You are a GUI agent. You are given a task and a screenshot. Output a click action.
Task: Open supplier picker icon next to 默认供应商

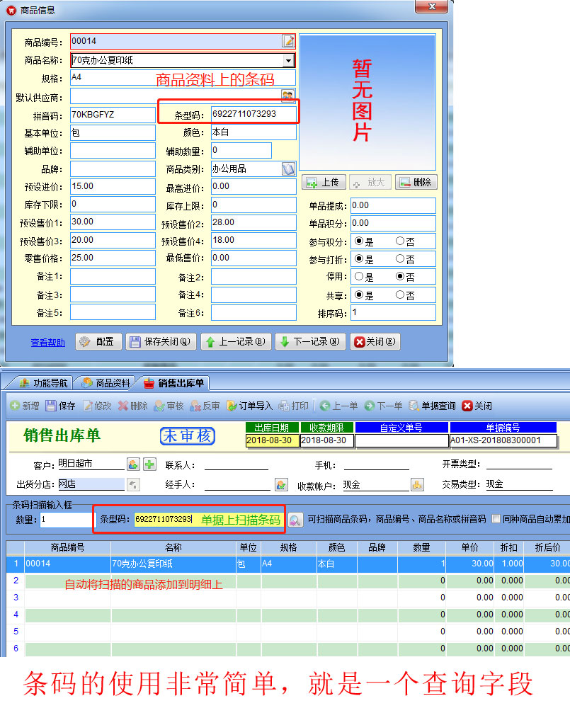288,95
